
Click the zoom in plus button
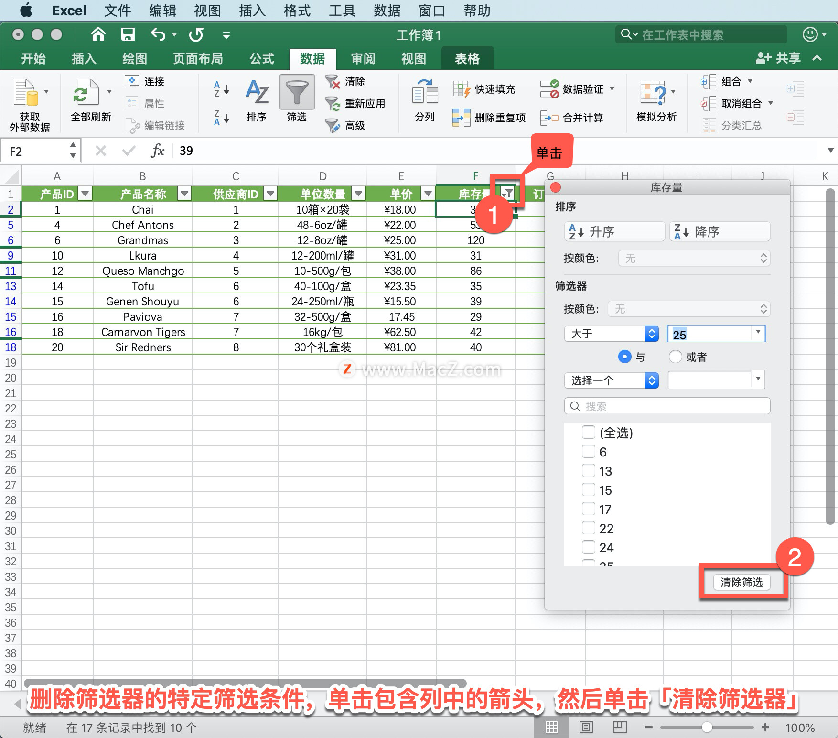[x=765, y=727]
